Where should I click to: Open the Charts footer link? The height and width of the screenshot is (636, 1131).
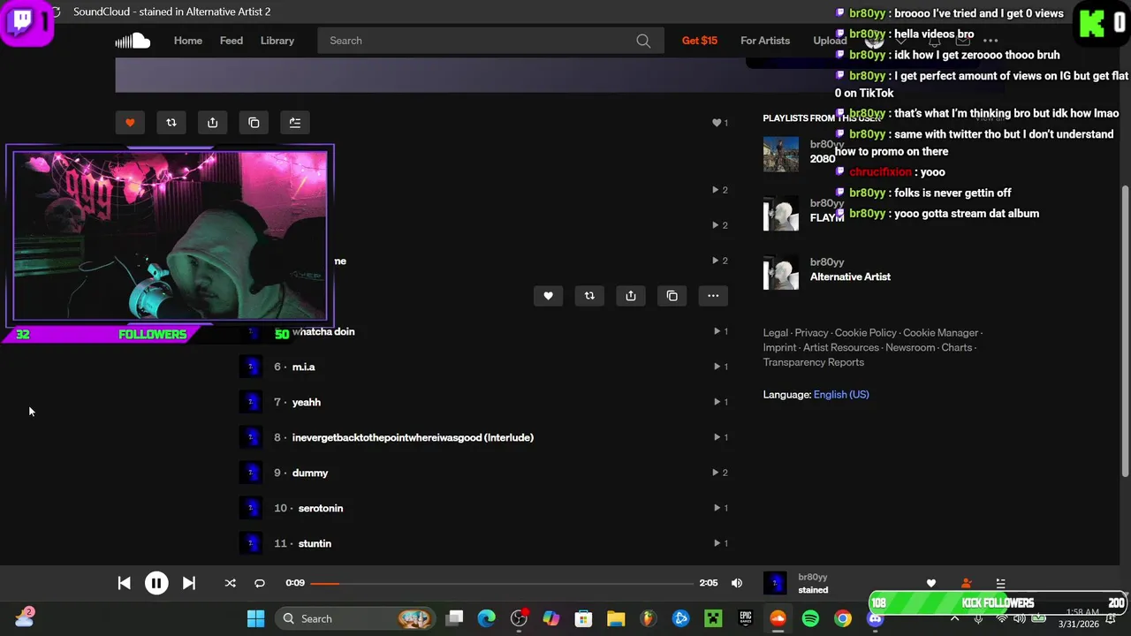(x=957, y=348)
